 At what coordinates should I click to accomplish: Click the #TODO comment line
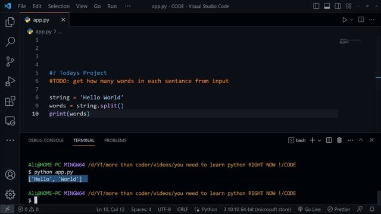pos(139,81)
